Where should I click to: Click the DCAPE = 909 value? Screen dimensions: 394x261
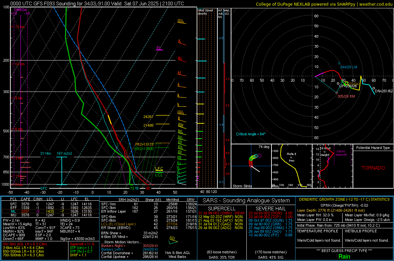point(14,235)
